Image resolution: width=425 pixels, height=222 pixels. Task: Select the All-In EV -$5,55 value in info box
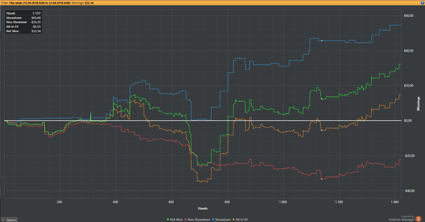[x=36, y=27]
